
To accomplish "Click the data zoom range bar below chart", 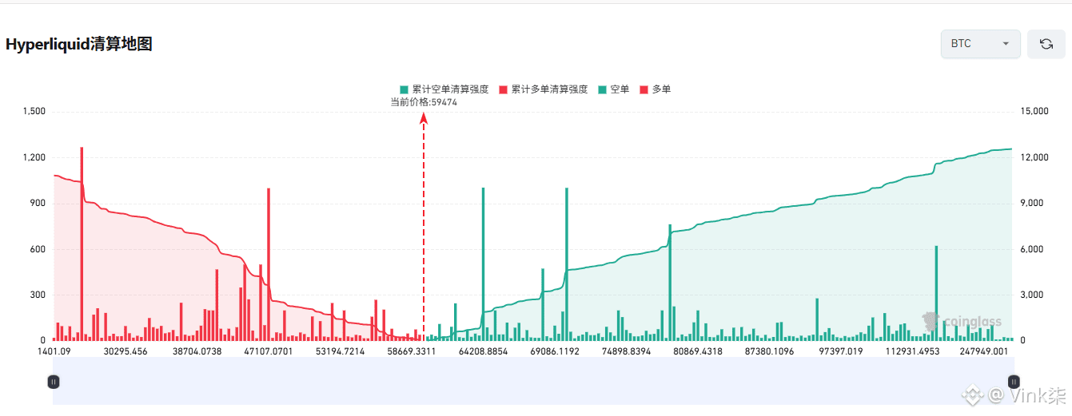I will [533, 381].
